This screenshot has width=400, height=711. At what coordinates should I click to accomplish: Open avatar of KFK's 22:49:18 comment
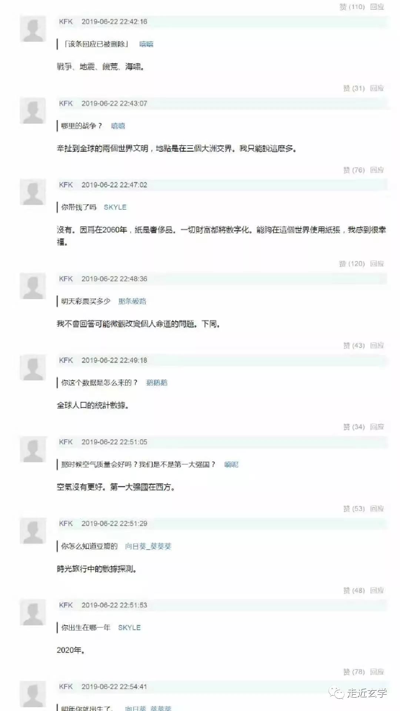point(33,368)
